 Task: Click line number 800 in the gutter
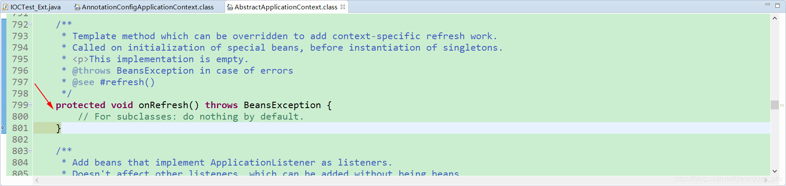click(20, 117)
